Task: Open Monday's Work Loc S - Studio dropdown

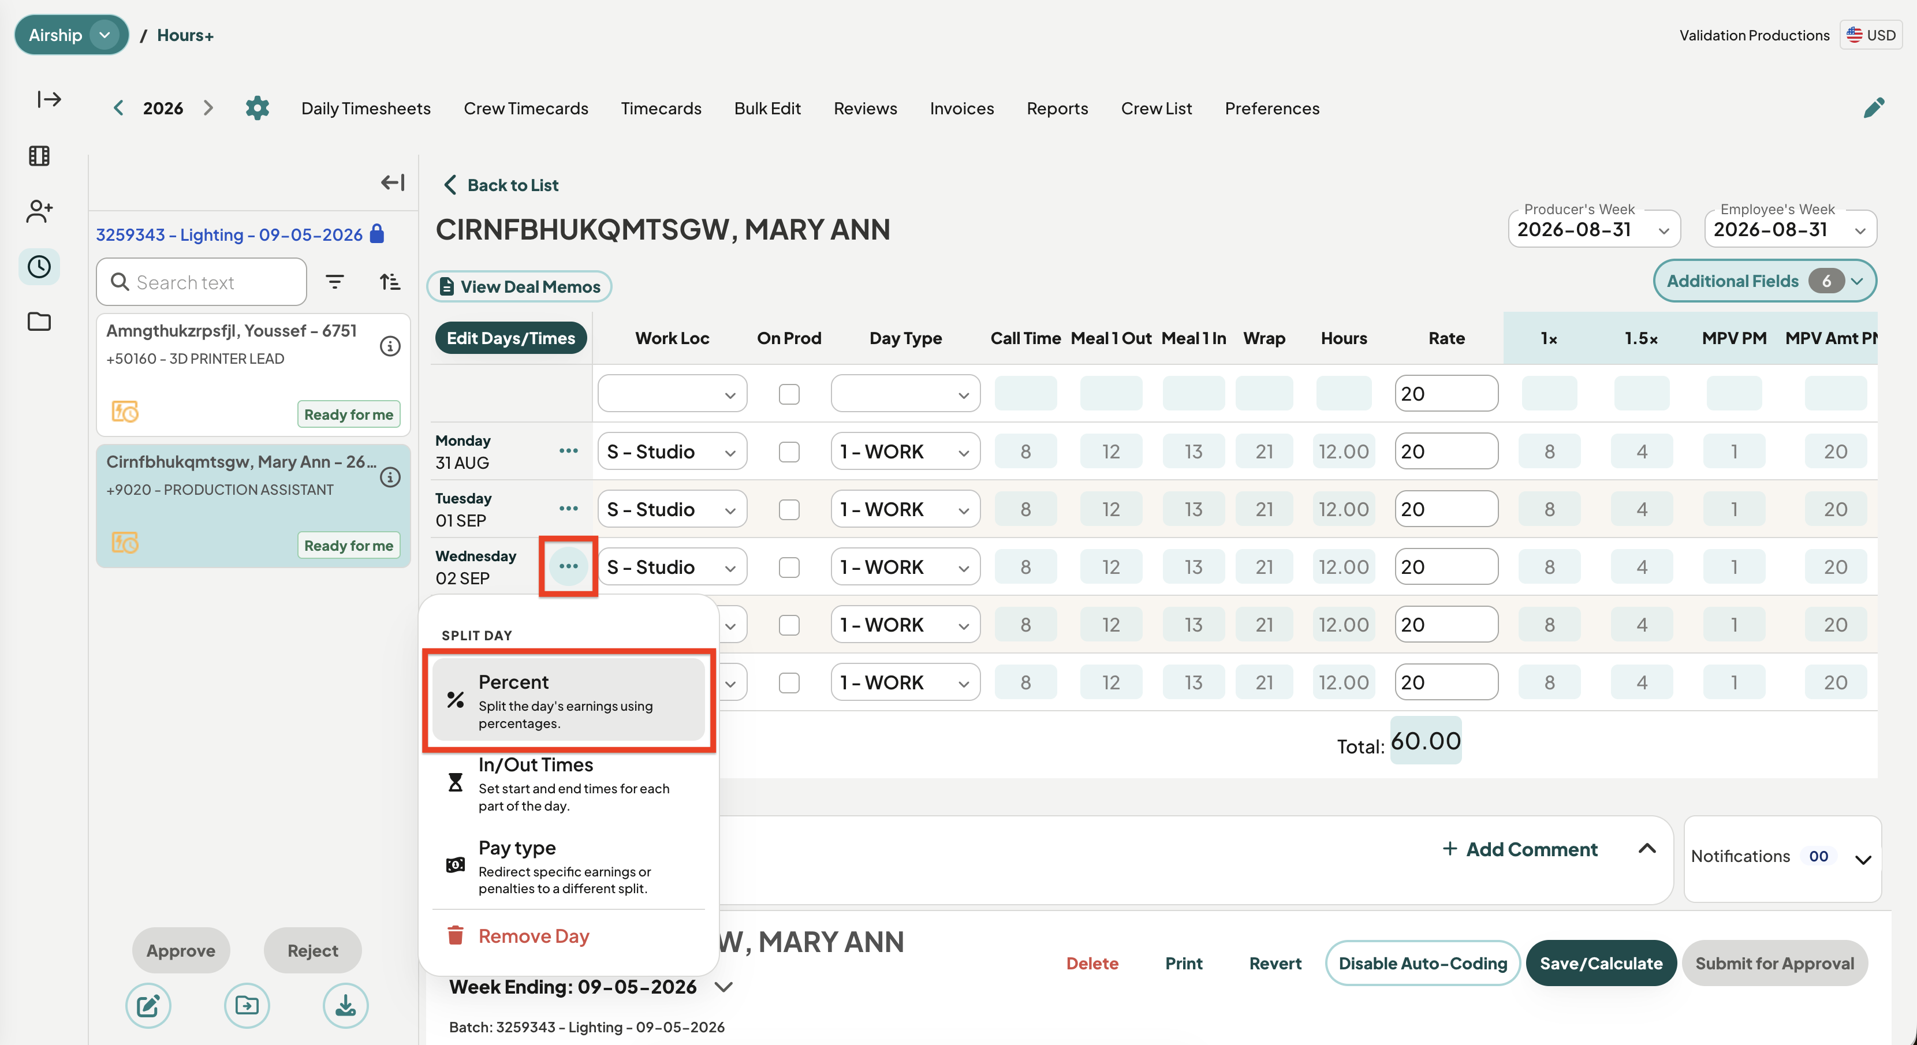Action: tap(672, 451)
